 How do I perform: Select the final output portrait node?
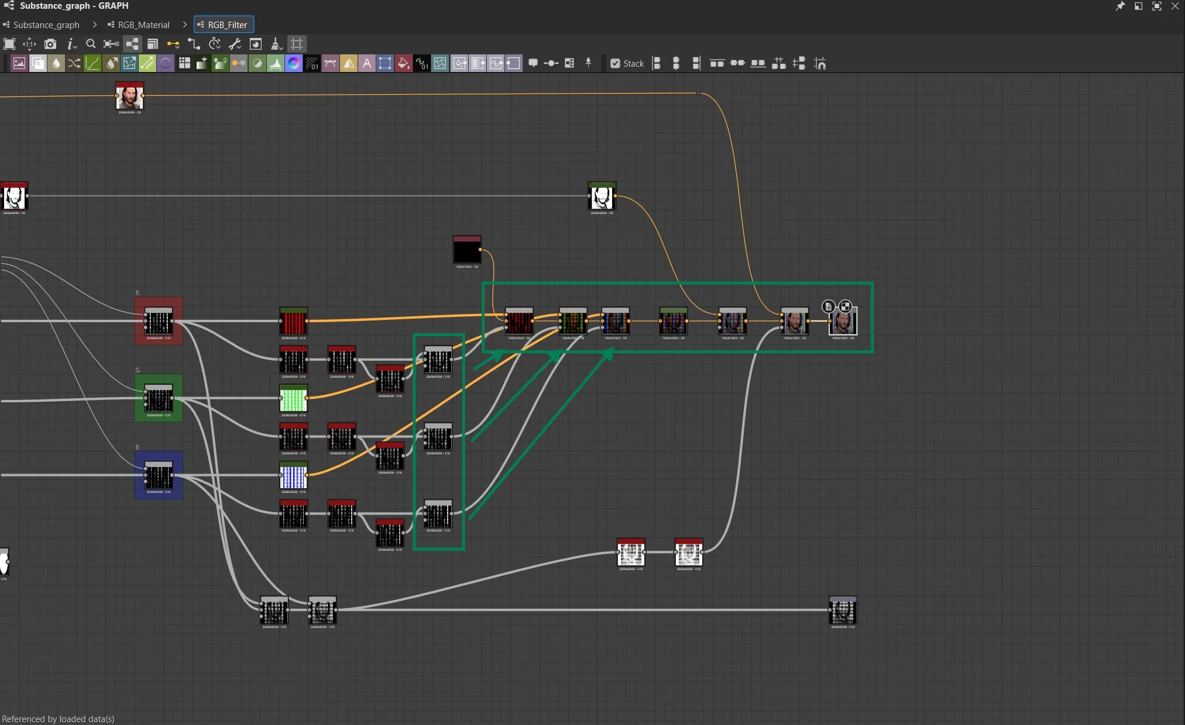pyautogui.click(x=843, y=322)
